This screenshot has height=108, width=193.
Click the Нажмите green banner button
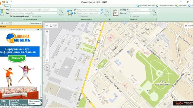point(17,58)
